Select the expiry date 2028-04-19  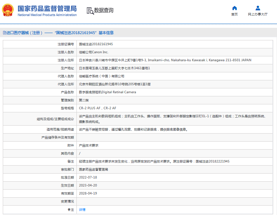(88, 193)
